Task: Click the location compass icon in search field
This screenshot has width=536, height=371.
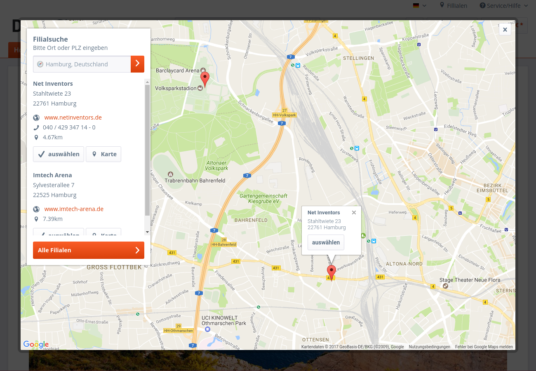Action: (40, 64)
